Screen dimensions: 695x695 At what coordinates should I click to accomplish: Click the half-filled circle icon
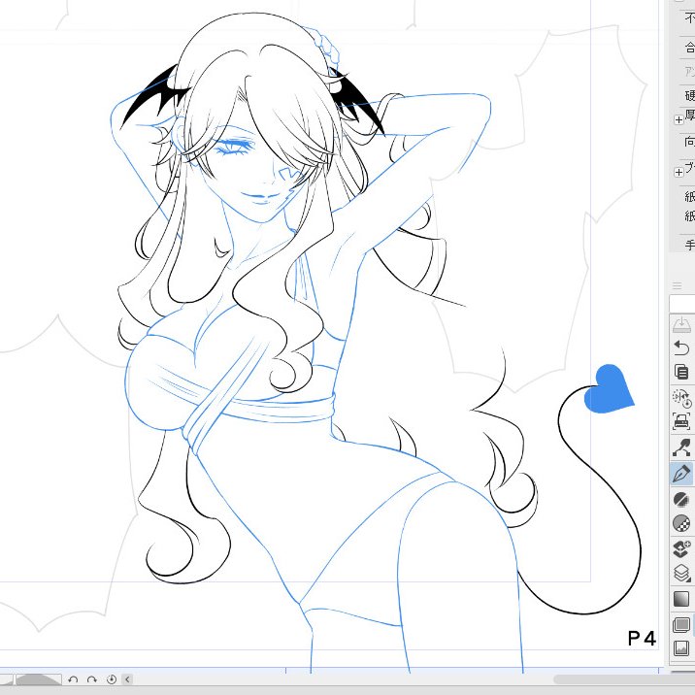coord(680,499)
